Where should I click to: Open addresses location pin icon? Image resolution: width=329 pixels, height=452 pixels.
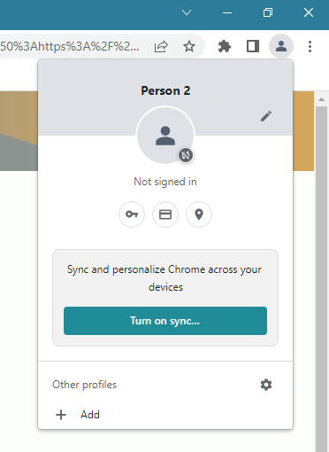click(199, 214)
